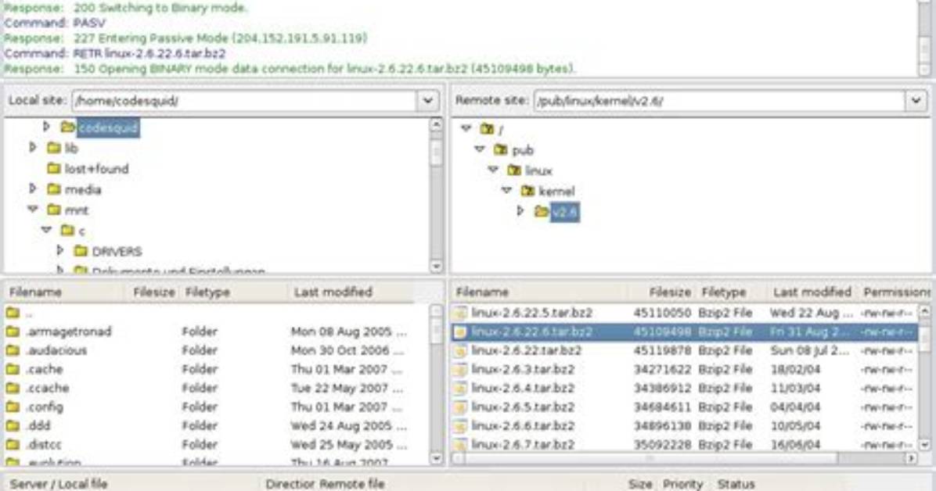Click 'Mon 08 Aug 2005' modified date
The width and height of the screenshot is (936, 491).
tap(341, 332)
